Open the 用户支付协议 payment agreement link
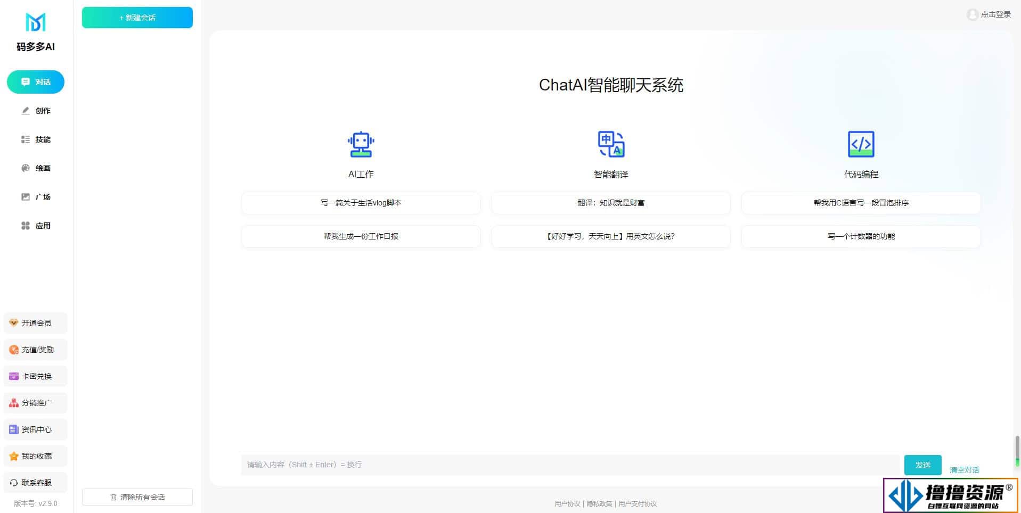1021x513 pixels. [638, 503]
